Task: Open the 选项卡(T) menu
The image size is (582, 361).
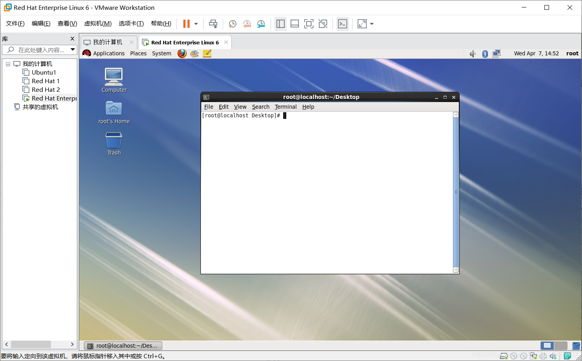Action: [x=131, y=24]
